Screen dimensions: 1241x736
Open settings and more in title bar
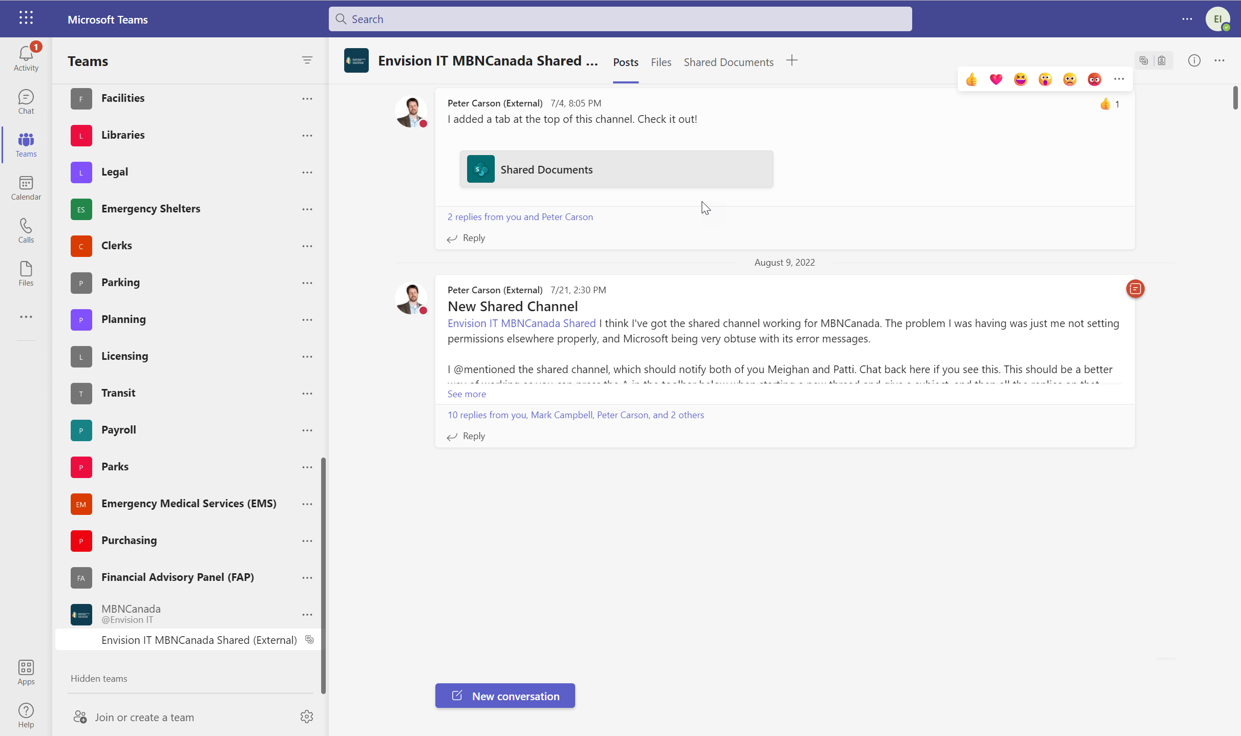(x=1187, y=19)
